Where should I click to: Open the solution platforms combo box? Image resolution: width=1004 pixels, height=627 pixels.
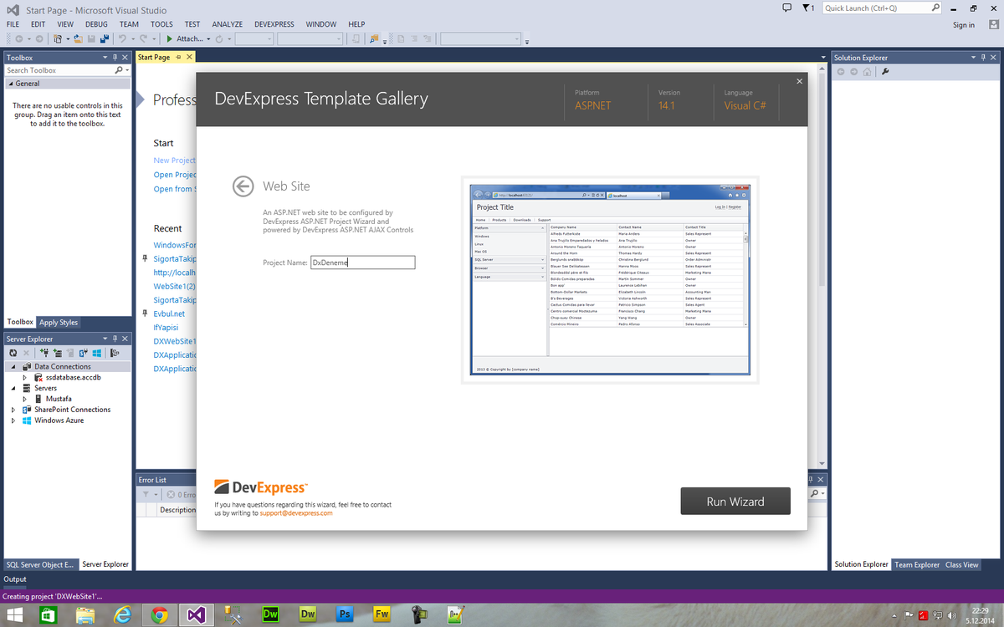[310, 38]
